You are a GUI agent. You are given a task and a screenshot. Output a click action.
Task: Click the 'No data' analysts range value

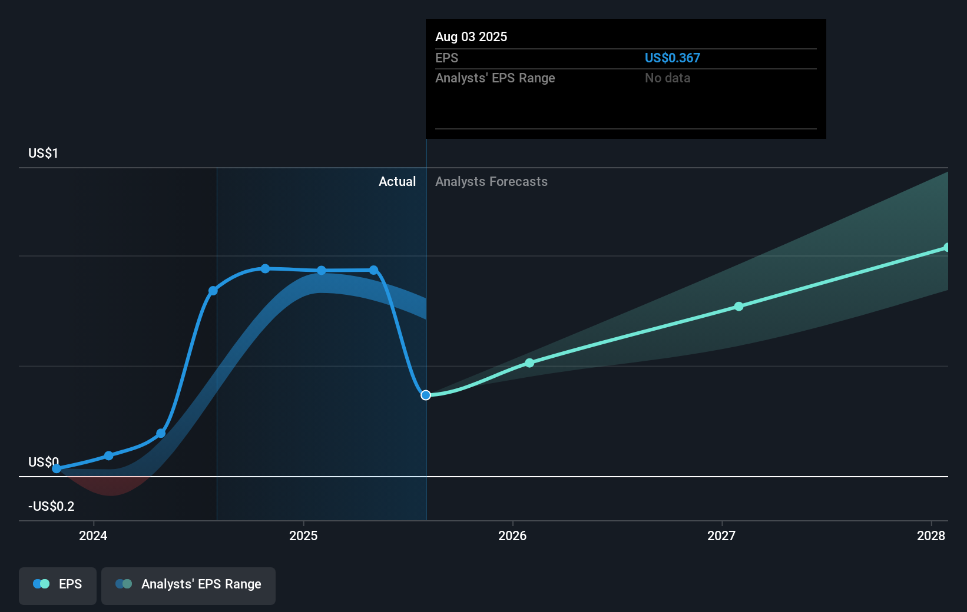667,78
